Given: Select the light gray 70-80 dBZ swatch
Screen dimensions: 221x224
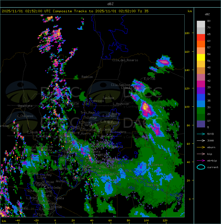Looking at the screenshot, I should [201, 24].
